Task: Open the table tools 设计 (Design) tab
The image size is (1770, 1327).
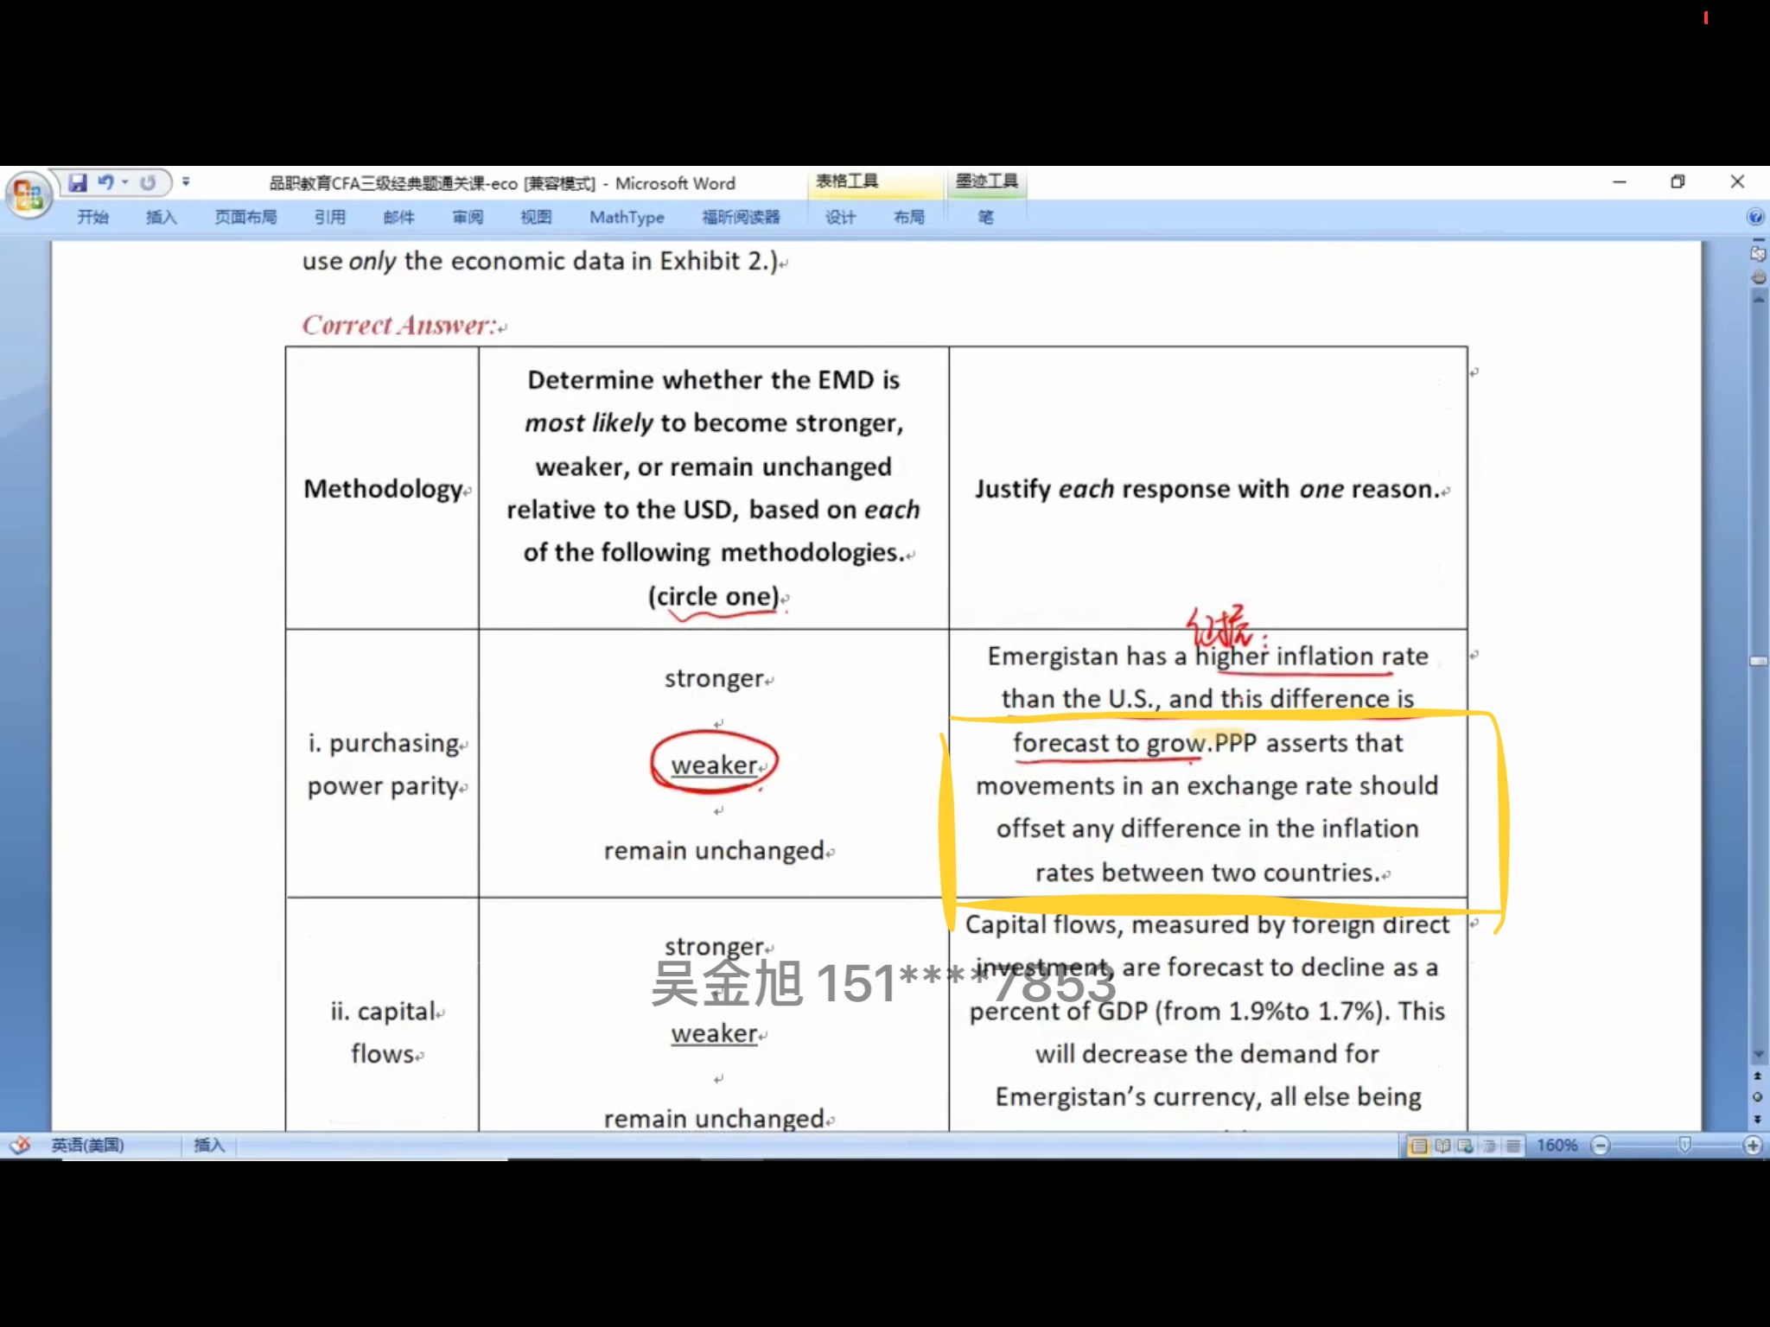Action: [x=839, y=217]
